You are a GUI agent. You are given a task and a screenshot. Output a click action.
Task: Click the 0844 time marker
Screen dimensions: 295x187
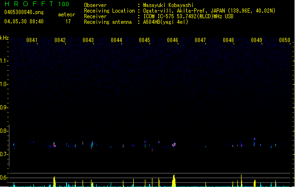[x=116, y=40]
